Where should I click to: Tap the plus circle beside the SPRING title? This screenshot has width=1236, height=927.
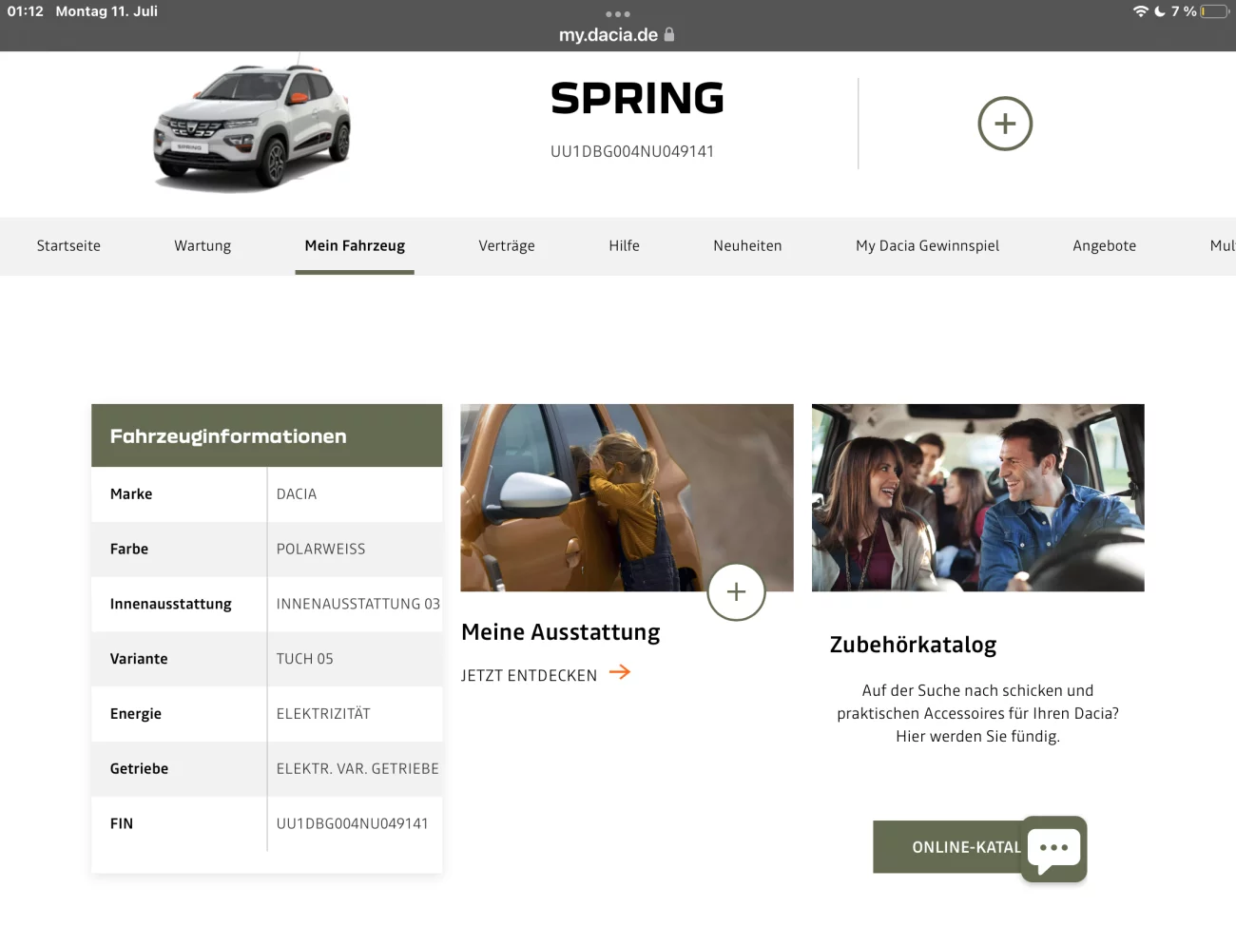[x=1005, y=124]
